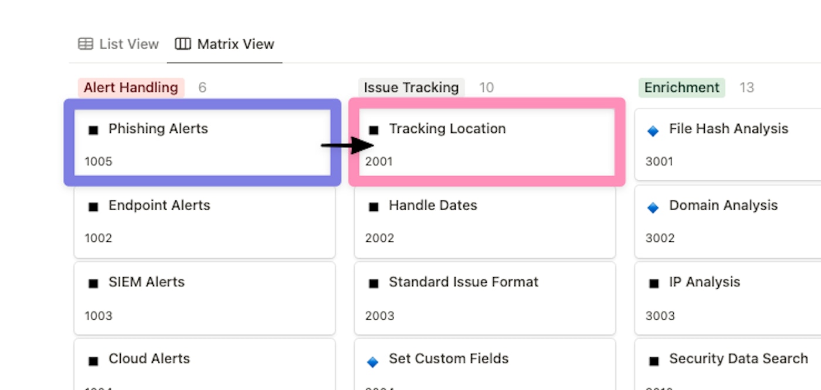Click the Alert Handling column label

coord(131,87)
